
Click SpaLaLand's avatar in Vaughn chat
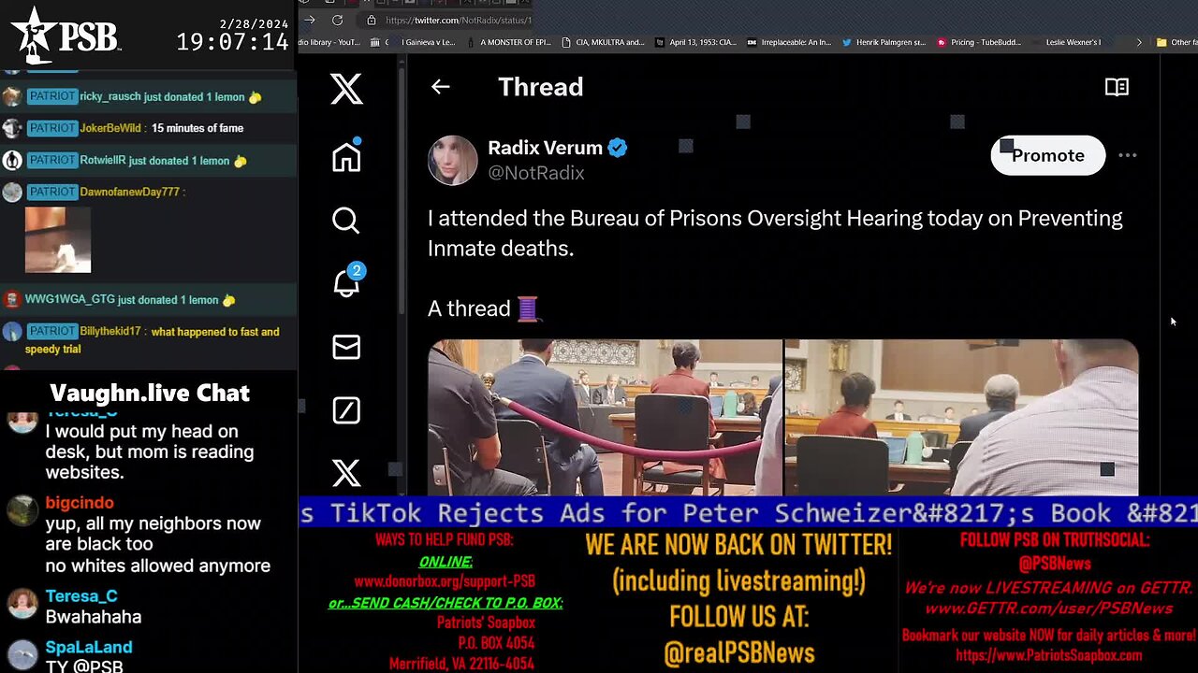(22, 653)
